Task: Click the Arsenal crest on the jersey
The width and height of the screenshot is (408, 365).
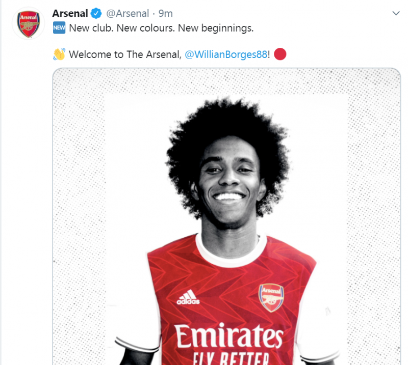Action: pyautogui.click(x=271, y=297)
